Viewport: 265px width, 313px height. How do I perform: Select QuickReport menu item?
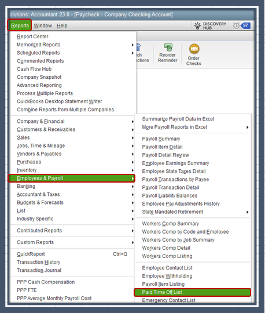click(x=31, y=254)
